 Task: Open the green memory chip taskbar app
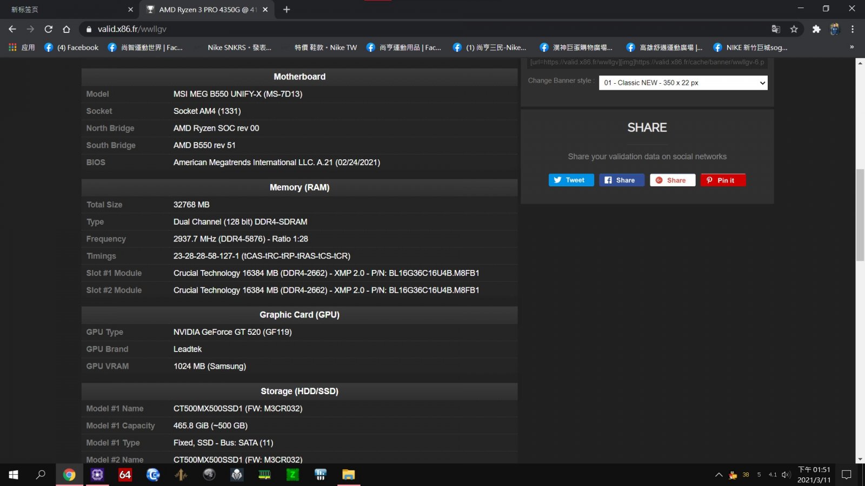pos(265,475)
